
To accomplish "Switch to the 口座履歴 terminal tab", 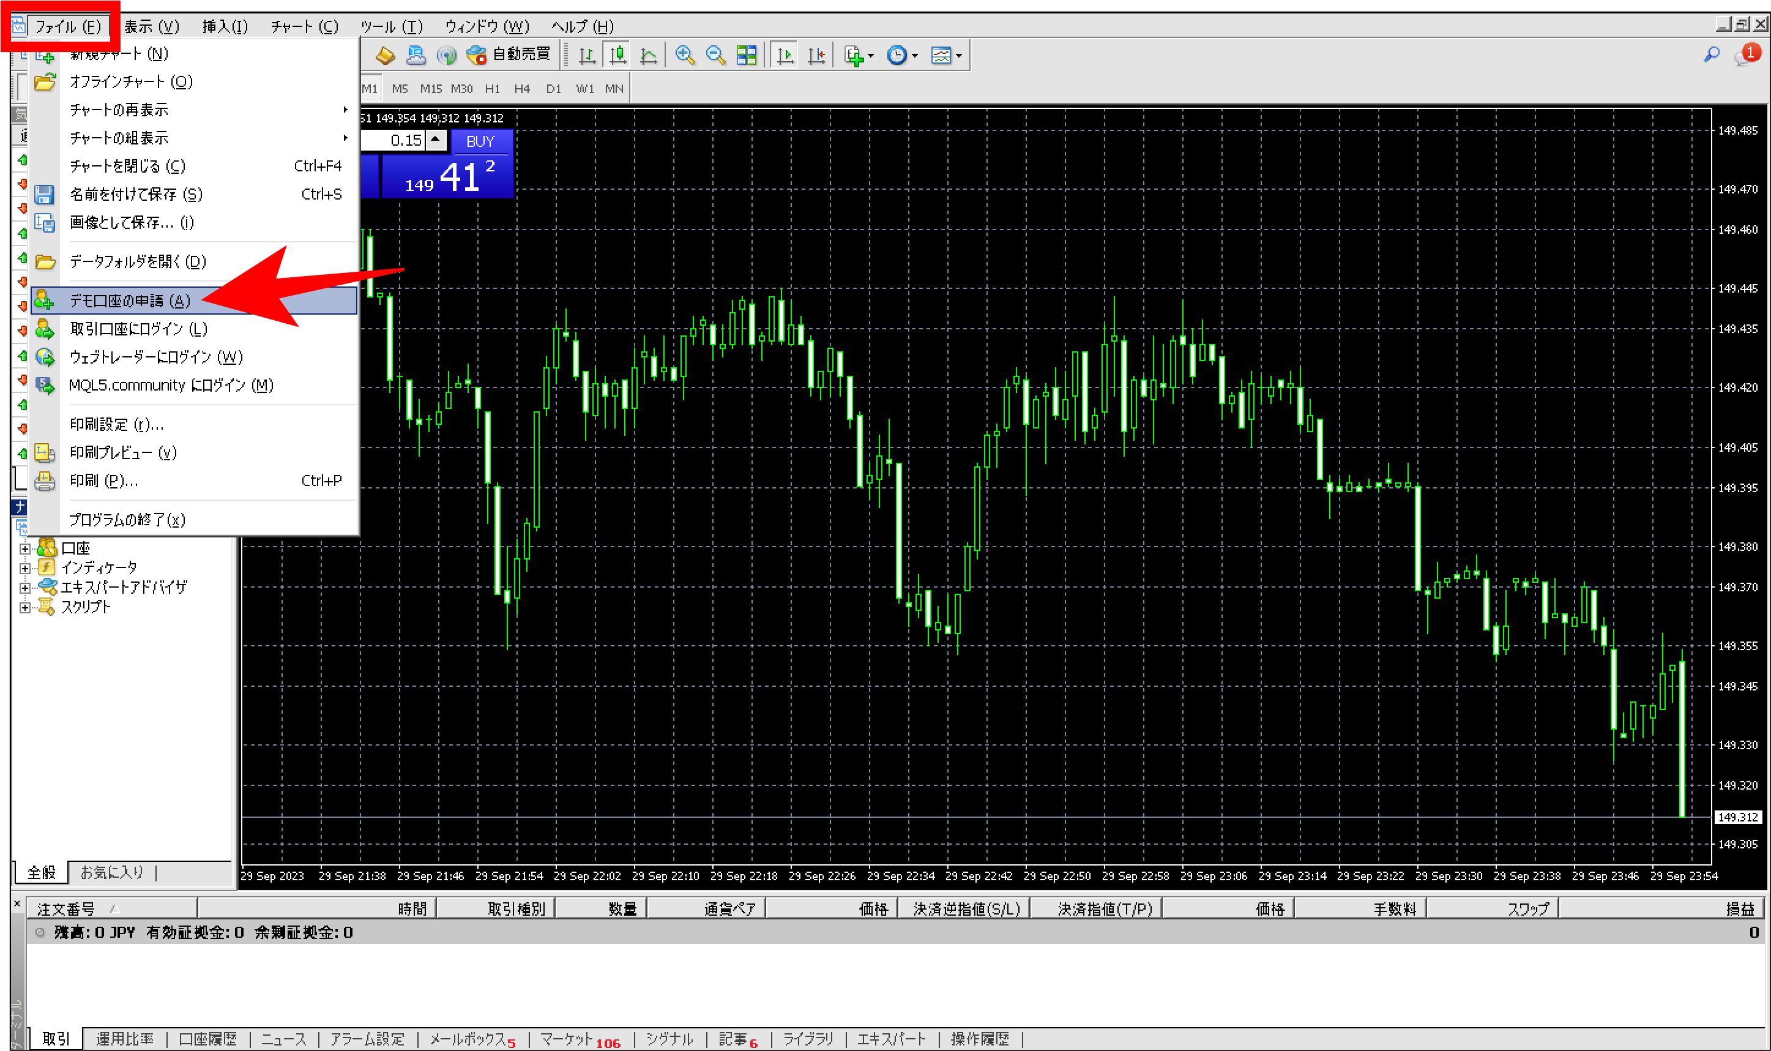I will (x=207, y=1038).
